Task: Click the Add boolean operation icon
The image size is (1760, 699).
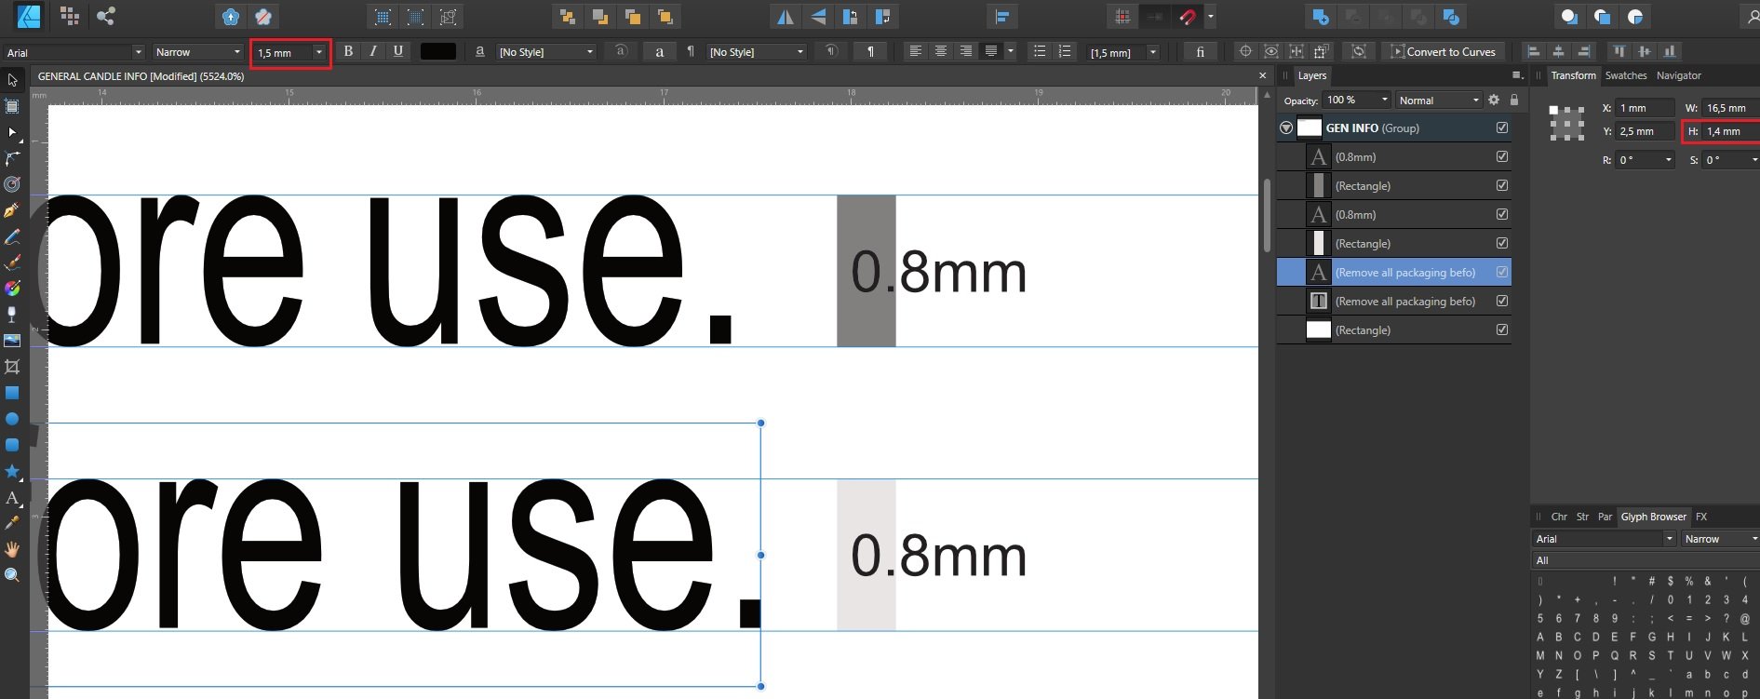Action: [x=1320, y=17]
